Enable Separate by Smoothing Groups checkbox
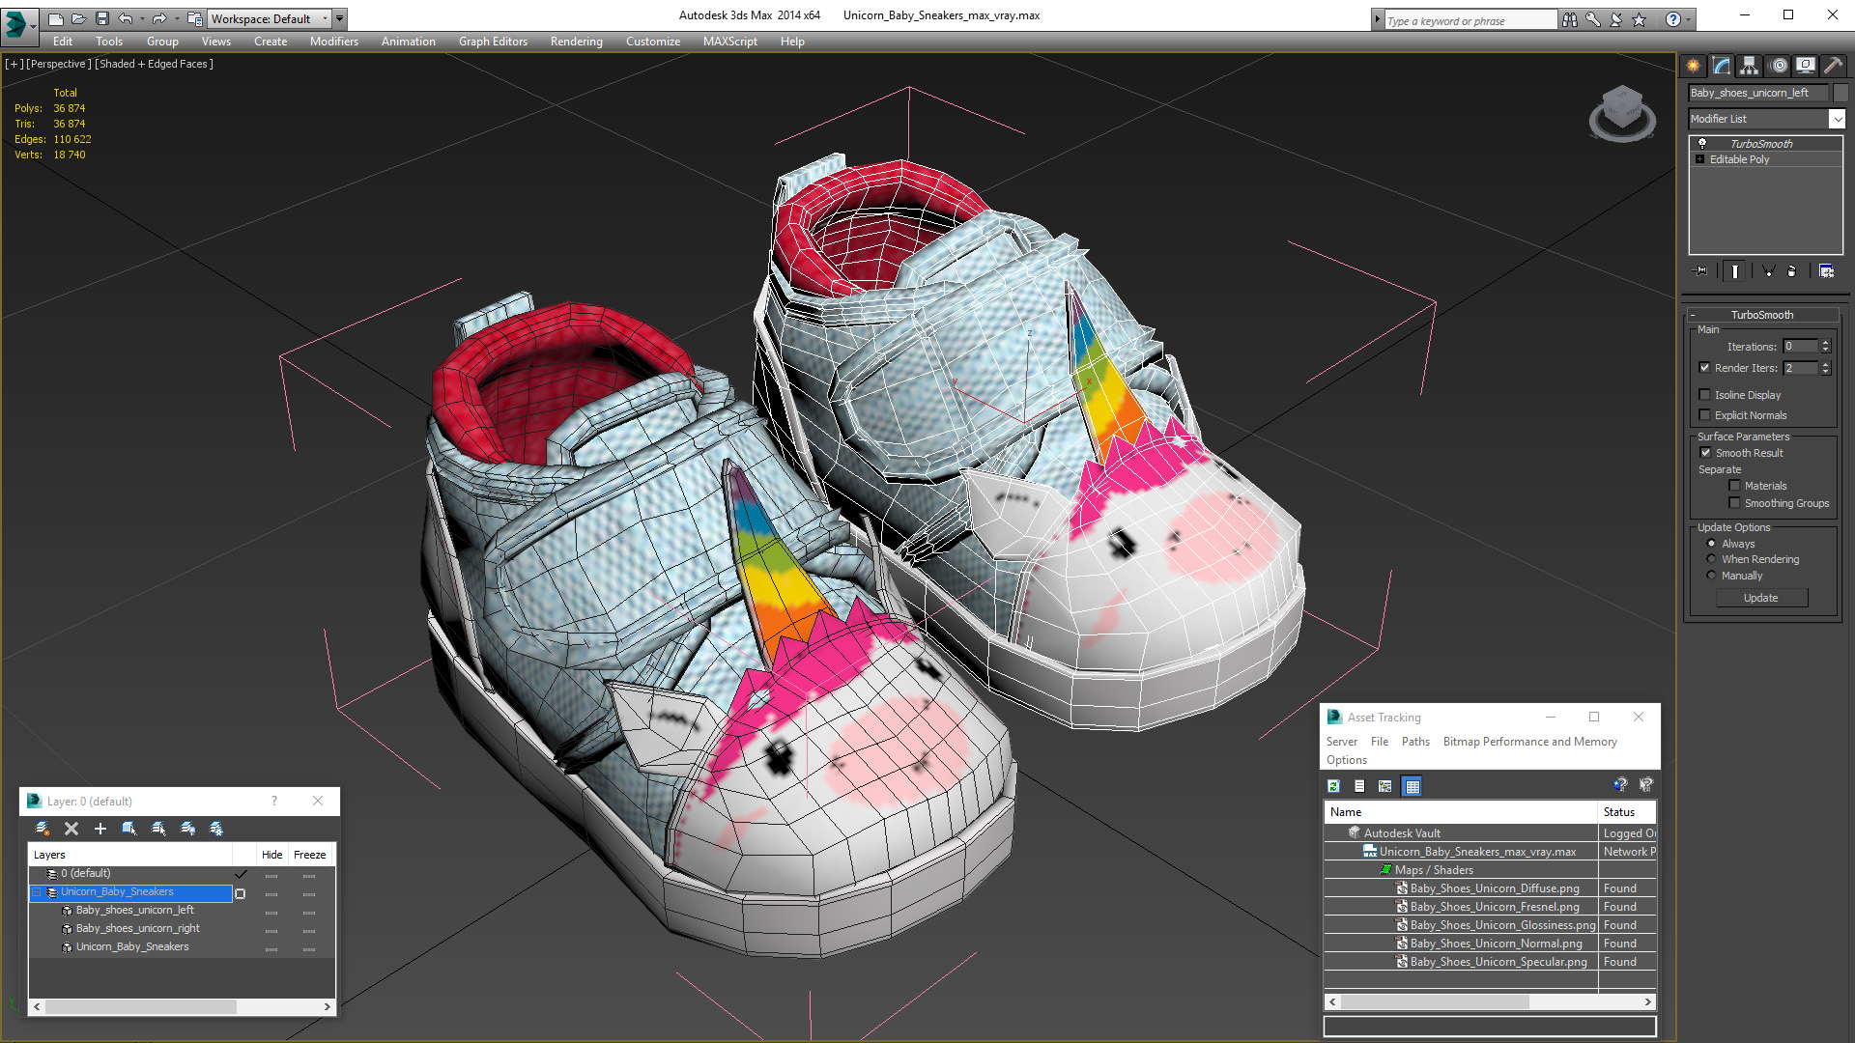 [1735, 502]
